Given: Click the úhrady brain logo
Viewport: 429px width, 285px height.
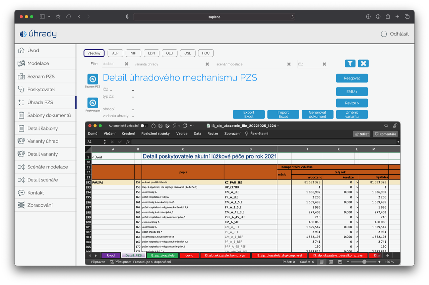Looking at the screenshot, I should [23, 34].
